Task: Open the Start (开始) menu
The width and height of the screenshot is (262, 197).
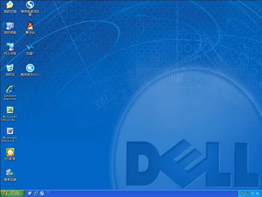Action: tap(12, 193)
